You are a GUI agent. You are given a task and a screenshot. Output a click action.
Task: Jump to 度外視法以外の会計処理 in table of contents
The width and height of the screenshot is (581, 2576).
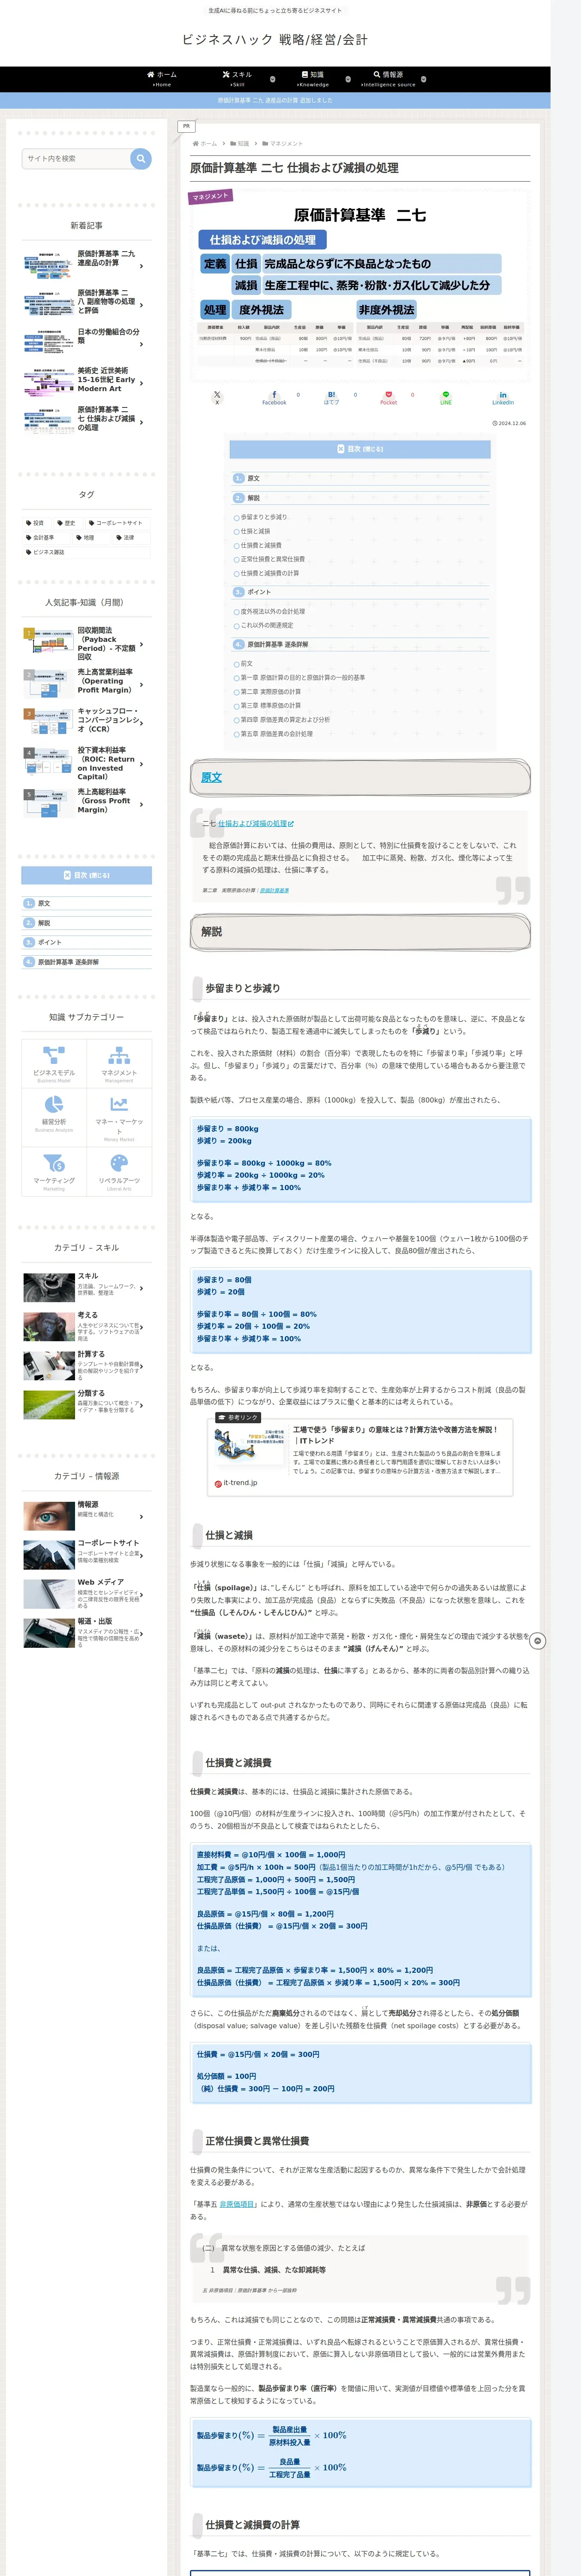coord(273,611)
